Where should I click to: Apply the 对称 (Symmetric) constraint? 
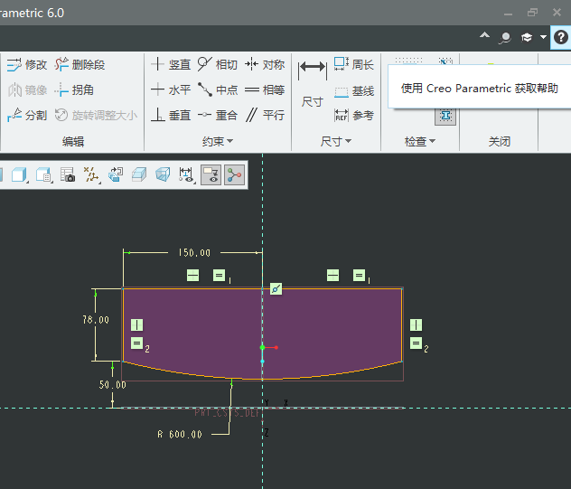265,64
